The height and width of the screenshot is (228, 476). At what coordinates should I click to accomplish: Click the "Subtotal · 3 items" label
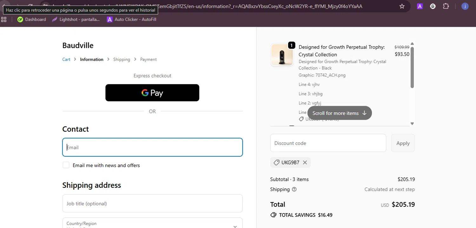point(289,179)
